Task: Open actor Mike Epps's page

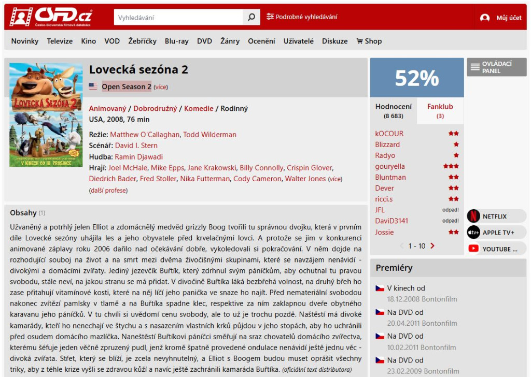Action: click(x=167, y=168)
